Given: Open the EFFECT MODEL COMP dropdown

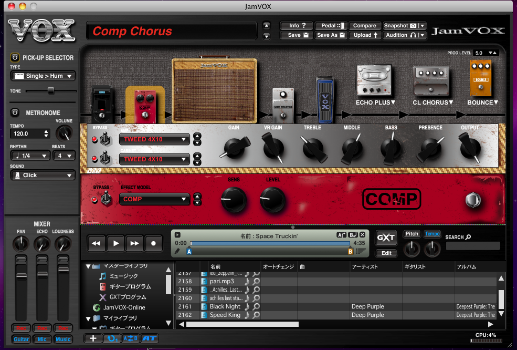Looking at the screenshot, I should click(154, 199).
